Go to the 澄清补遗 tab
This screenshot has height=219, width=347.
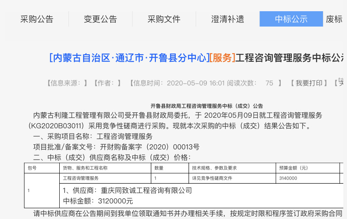228,19
